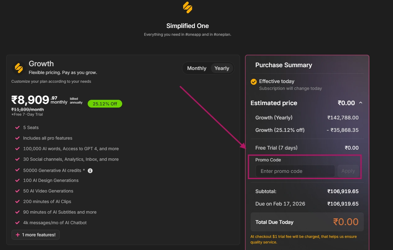Click inside the Enter promo code field
The height and width of the screenshot is (250, 393).
tap(295, 171)
